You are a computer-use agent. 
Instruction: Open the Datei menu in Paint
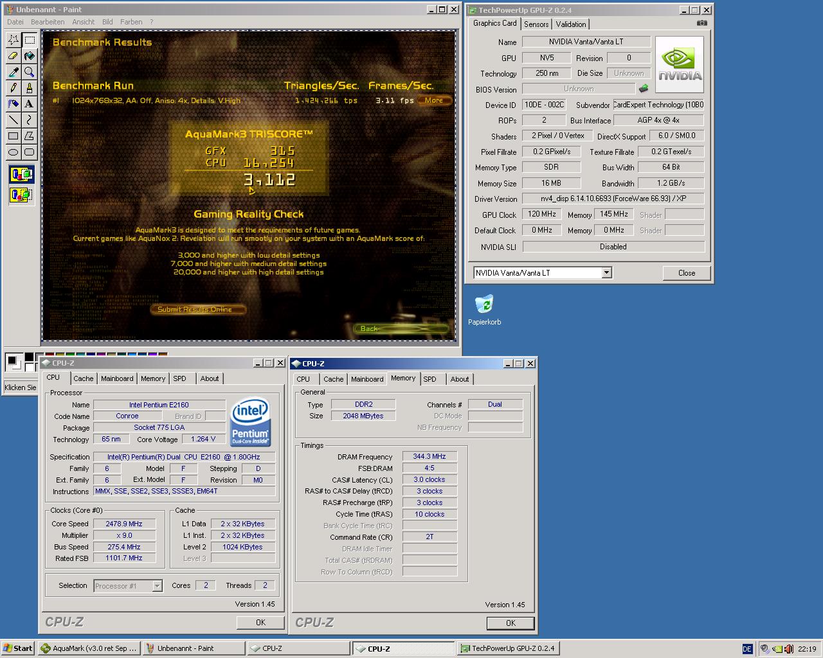click(x=15, y=22)
